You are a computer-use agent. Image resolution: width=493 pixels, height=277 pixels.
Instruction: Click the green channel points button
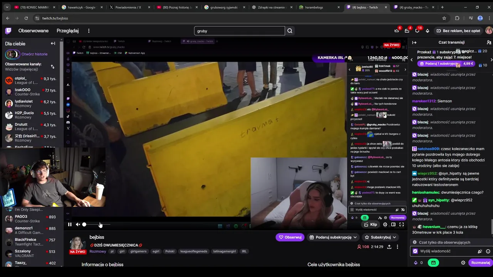[x=433, y=263]
